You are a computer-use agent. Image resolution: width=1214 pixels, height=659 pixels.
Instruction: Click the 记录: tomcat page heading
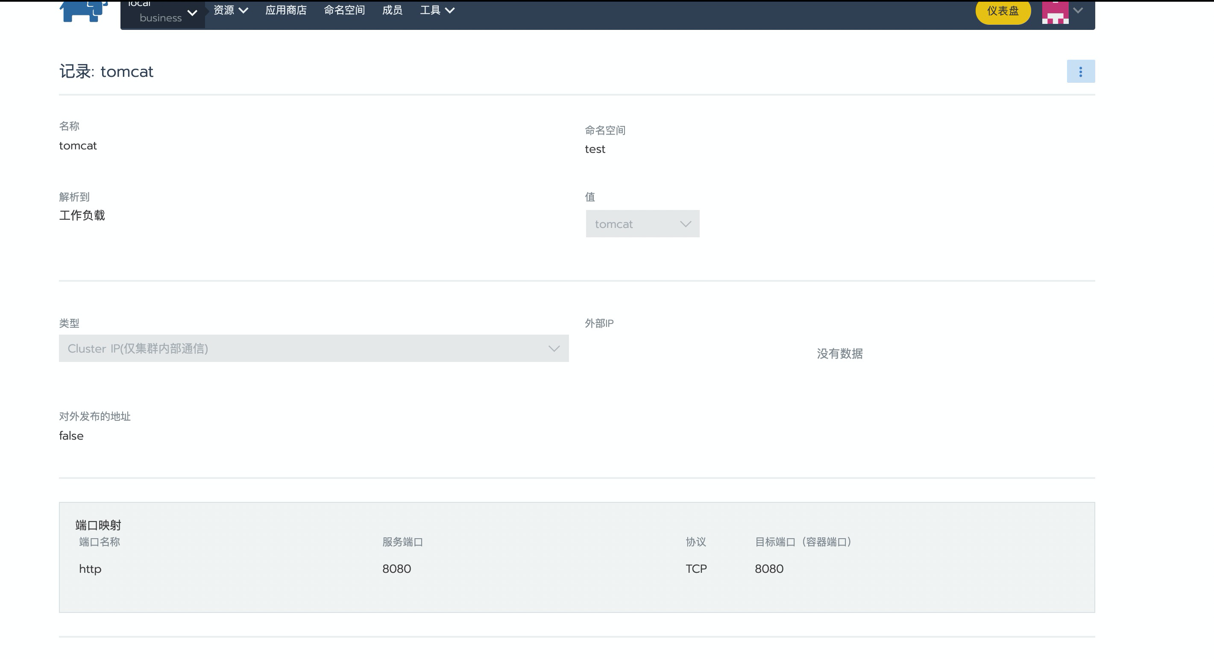coord(106,72)
